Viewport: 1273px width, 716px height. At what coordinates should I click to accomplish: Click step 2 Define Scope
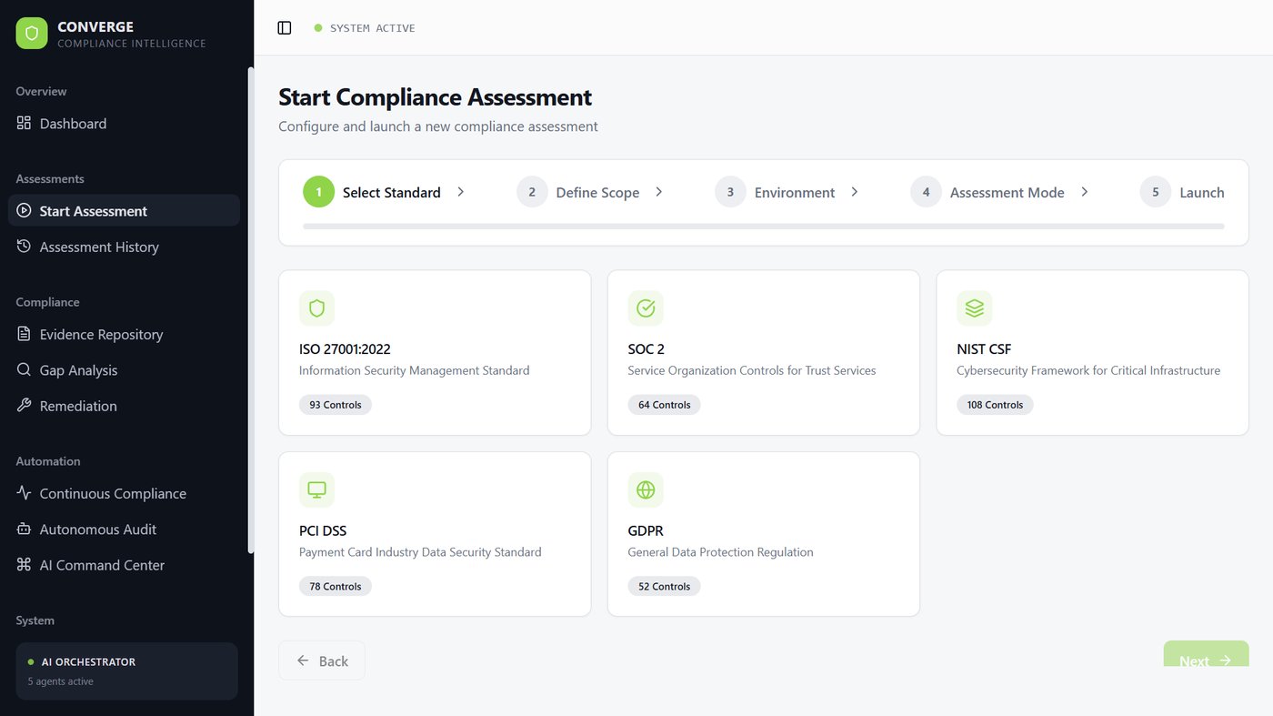coord(578,192)
